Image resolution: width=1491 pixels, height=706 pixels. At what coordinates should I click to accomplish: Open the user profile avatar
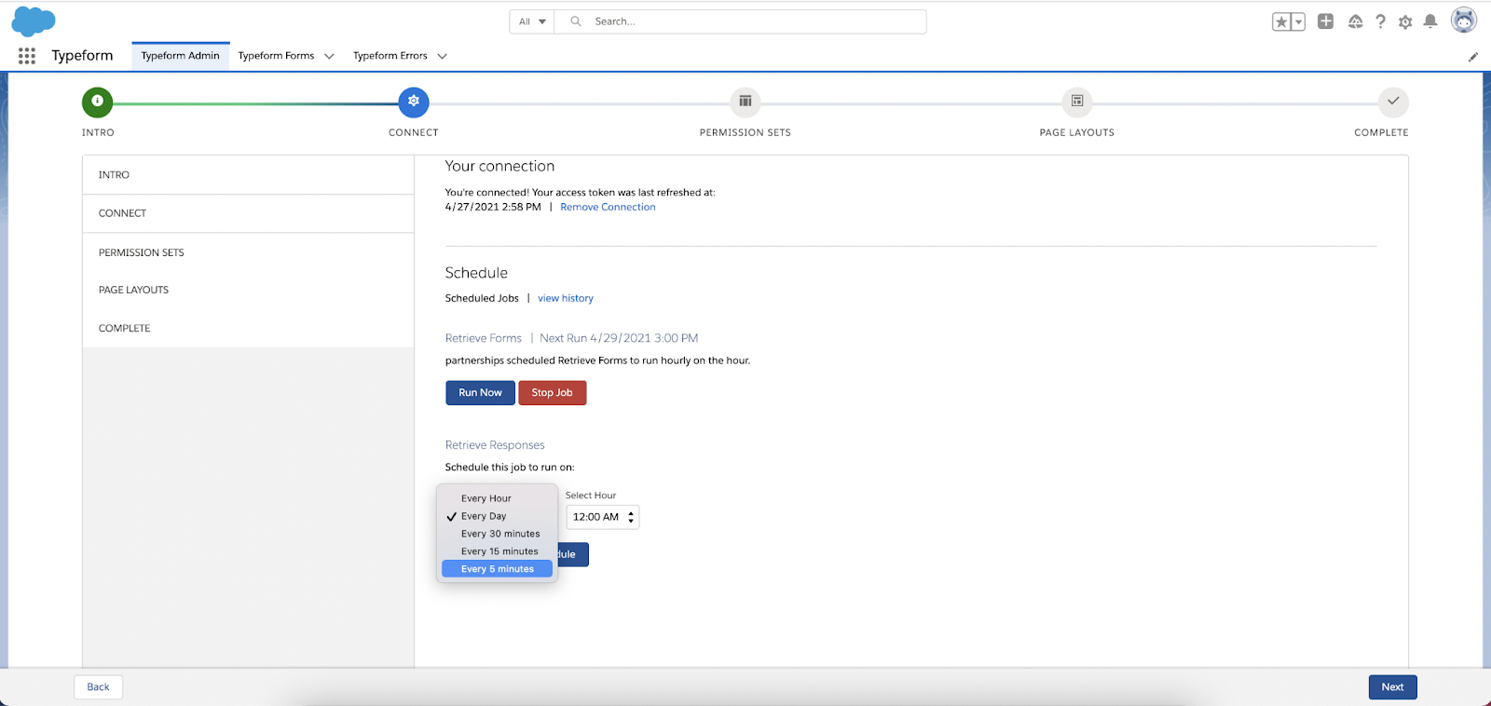tap(1464, 20)
